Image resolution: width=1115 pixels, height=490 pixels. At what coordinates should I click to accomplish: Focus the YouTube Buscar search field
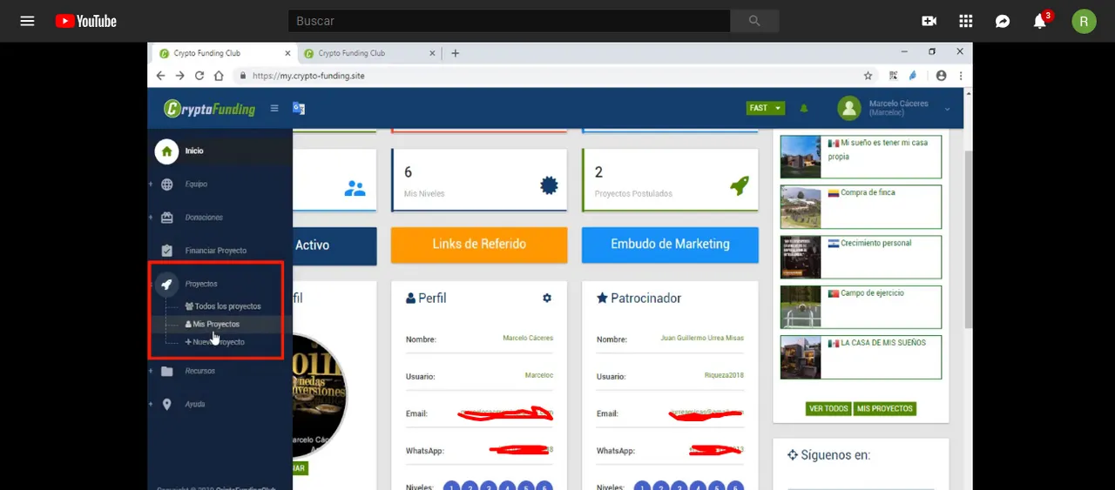pyautogui.click(x=510, y=21)
